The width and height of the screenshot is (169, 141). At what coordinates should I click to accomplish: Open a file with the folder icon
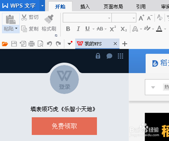5,44
